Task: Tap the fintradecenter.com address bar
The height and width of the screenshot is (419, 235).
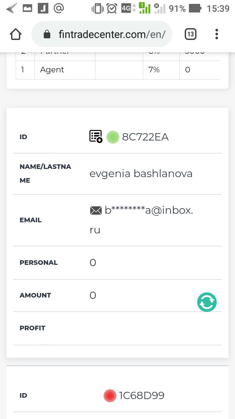Action: tap(102, 34)
